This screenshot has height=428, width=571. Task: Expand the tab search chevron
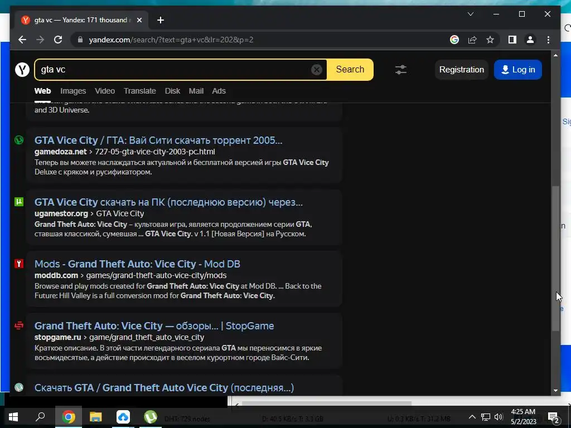pyautogui.click(x=471, y=14)
